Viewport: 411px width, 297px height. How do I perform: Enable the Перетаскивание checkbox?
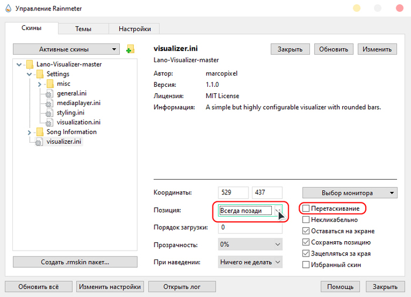point(306,208)
